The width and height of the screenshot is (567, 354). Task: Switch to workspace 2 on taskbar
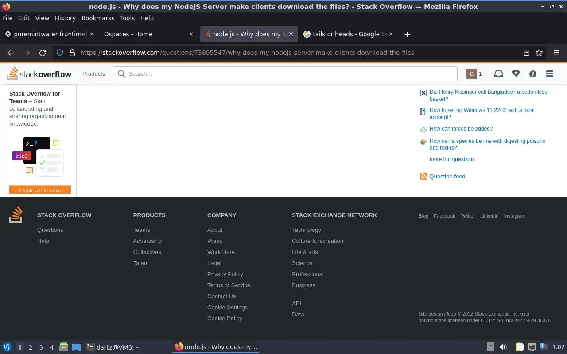pyautogui.click(x=30, y=347)
